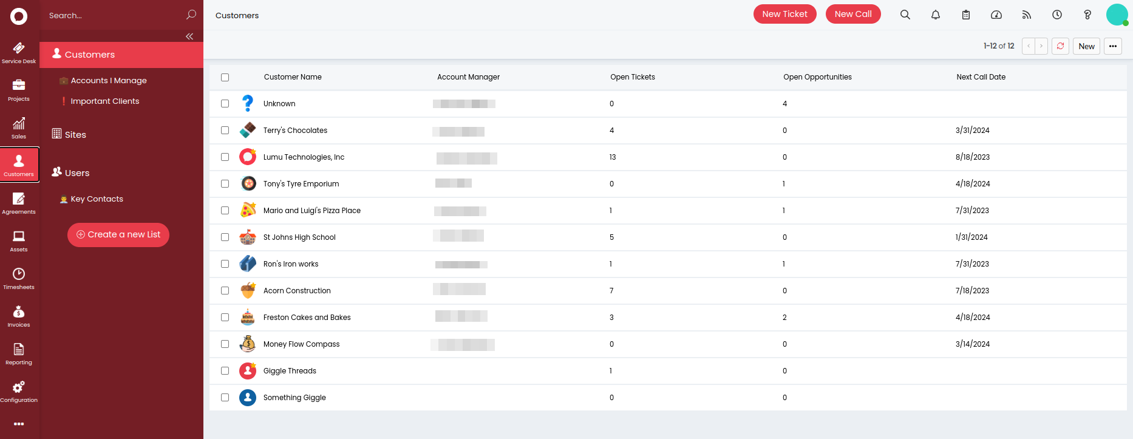Viewport: 1133px width, 439px height.
Task: Open the three-dots more options menu
Action: (1113, 46)
